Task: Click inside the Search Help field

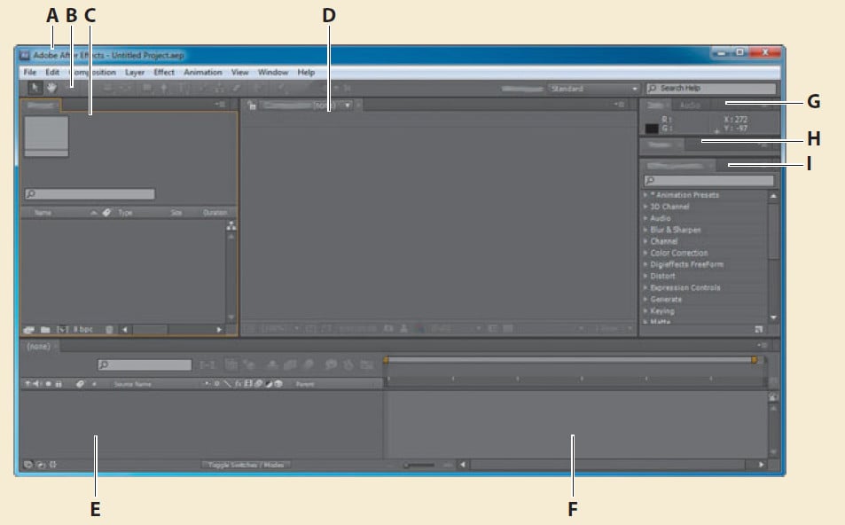Action: coord(711,89)
